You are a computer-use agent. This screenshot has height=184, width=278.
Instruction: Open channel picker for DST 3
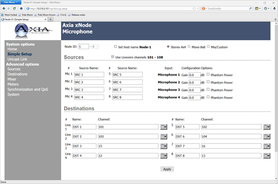[164, 146]
